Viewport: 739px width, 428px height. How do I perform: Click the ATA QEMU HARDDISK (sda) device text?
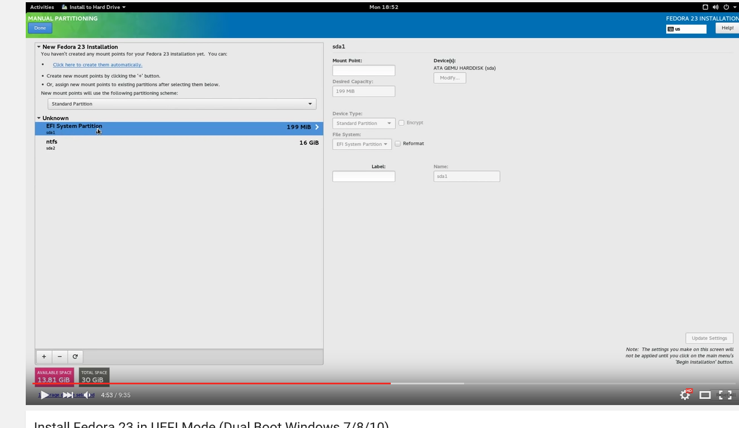(x=465, y=68)
